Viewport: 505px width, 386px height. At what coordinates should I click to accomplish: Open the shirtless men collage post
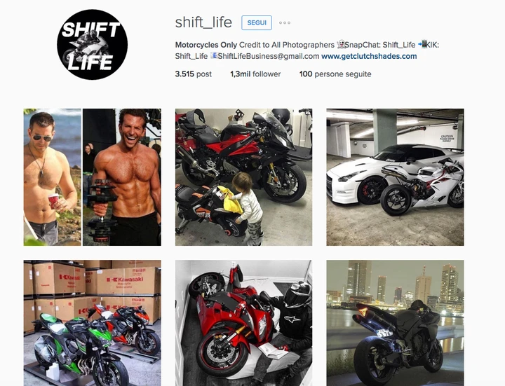coord(93,177)
